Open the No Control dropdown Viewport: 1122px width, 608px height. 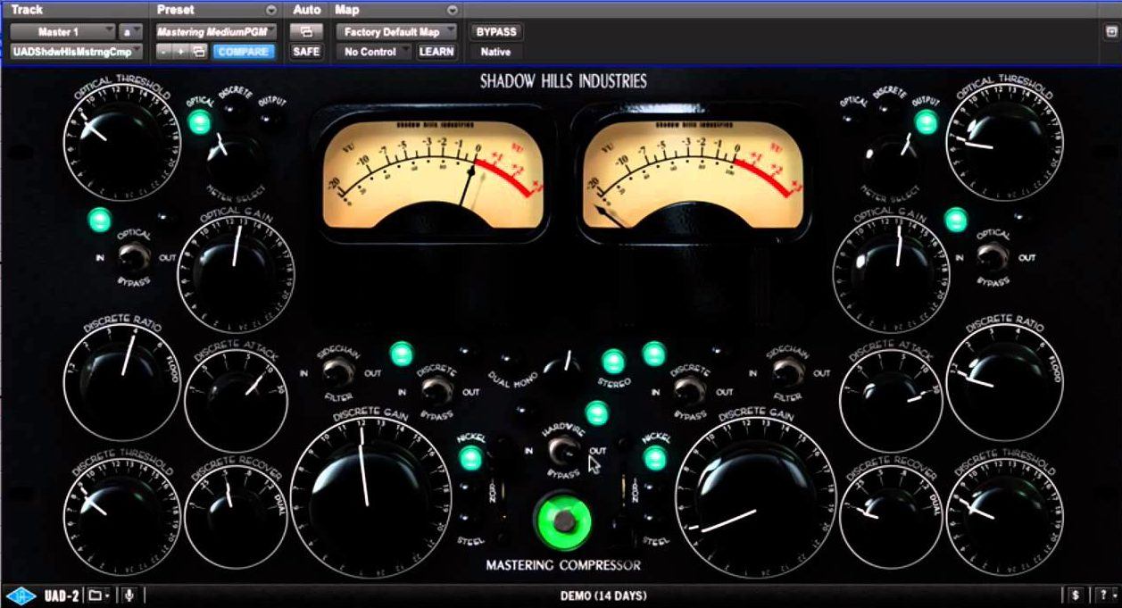pyautogui.click(x=374, y=52)
